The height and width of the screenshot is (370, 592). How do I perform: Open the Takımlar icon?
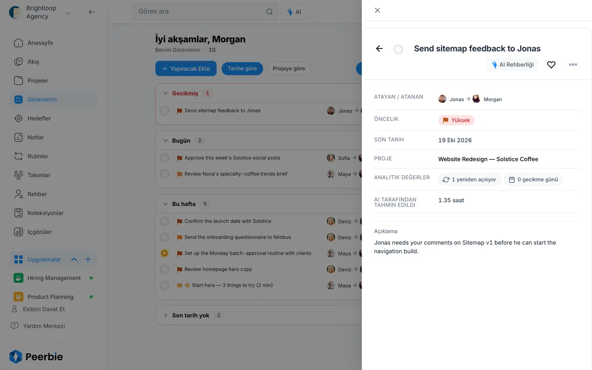click(19, 175)
